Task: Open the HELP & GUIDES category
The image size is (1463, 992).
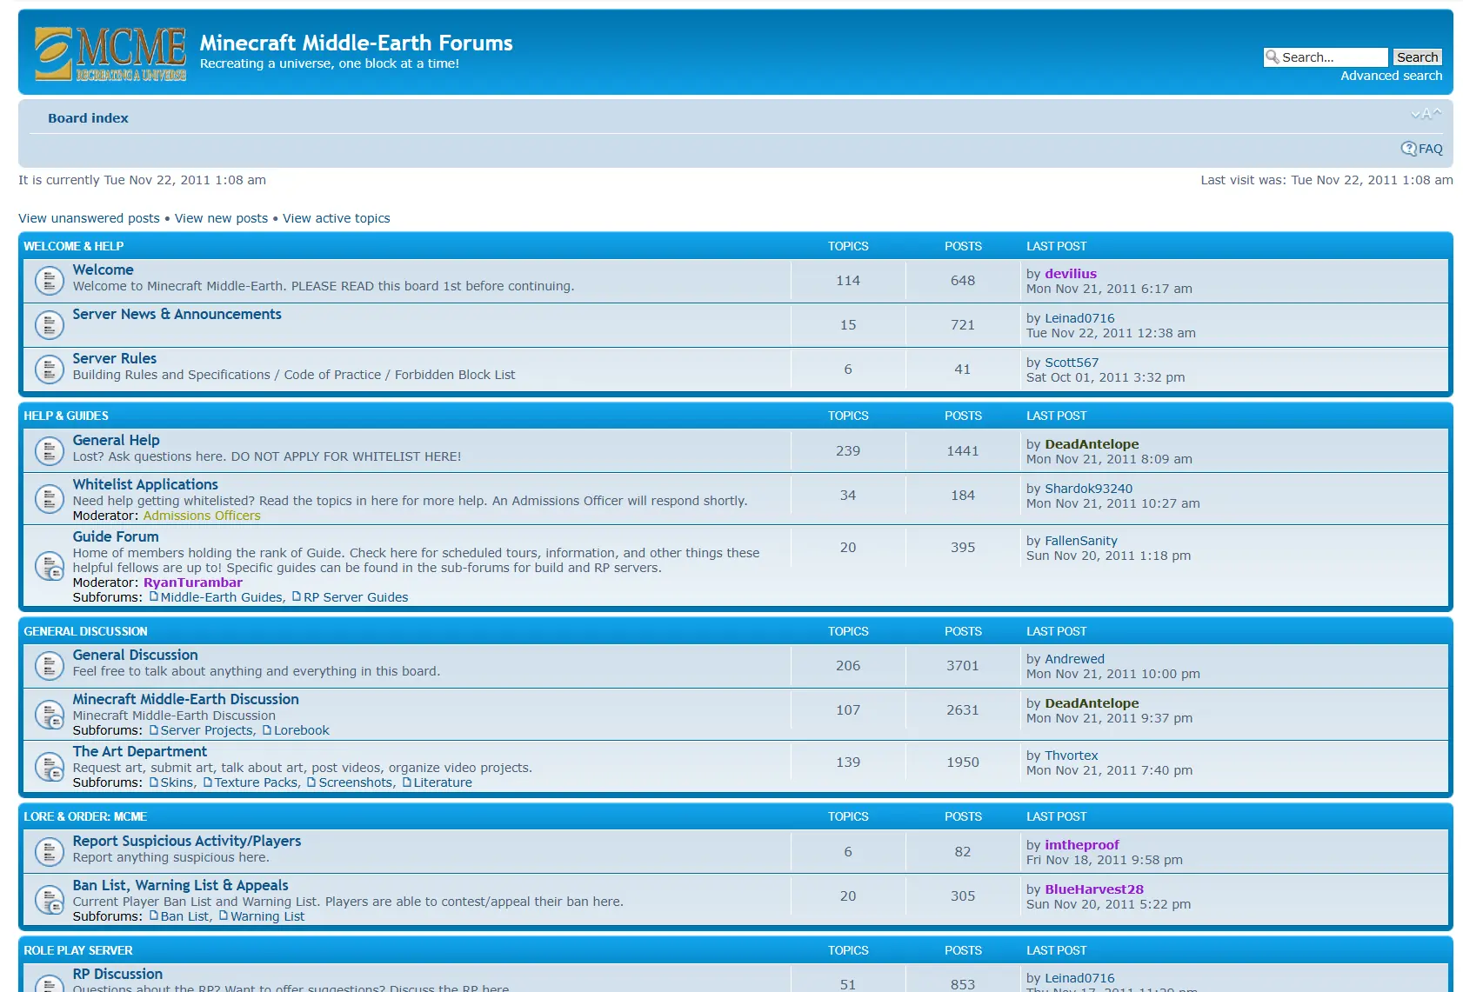Action: (x=66, y=416)
